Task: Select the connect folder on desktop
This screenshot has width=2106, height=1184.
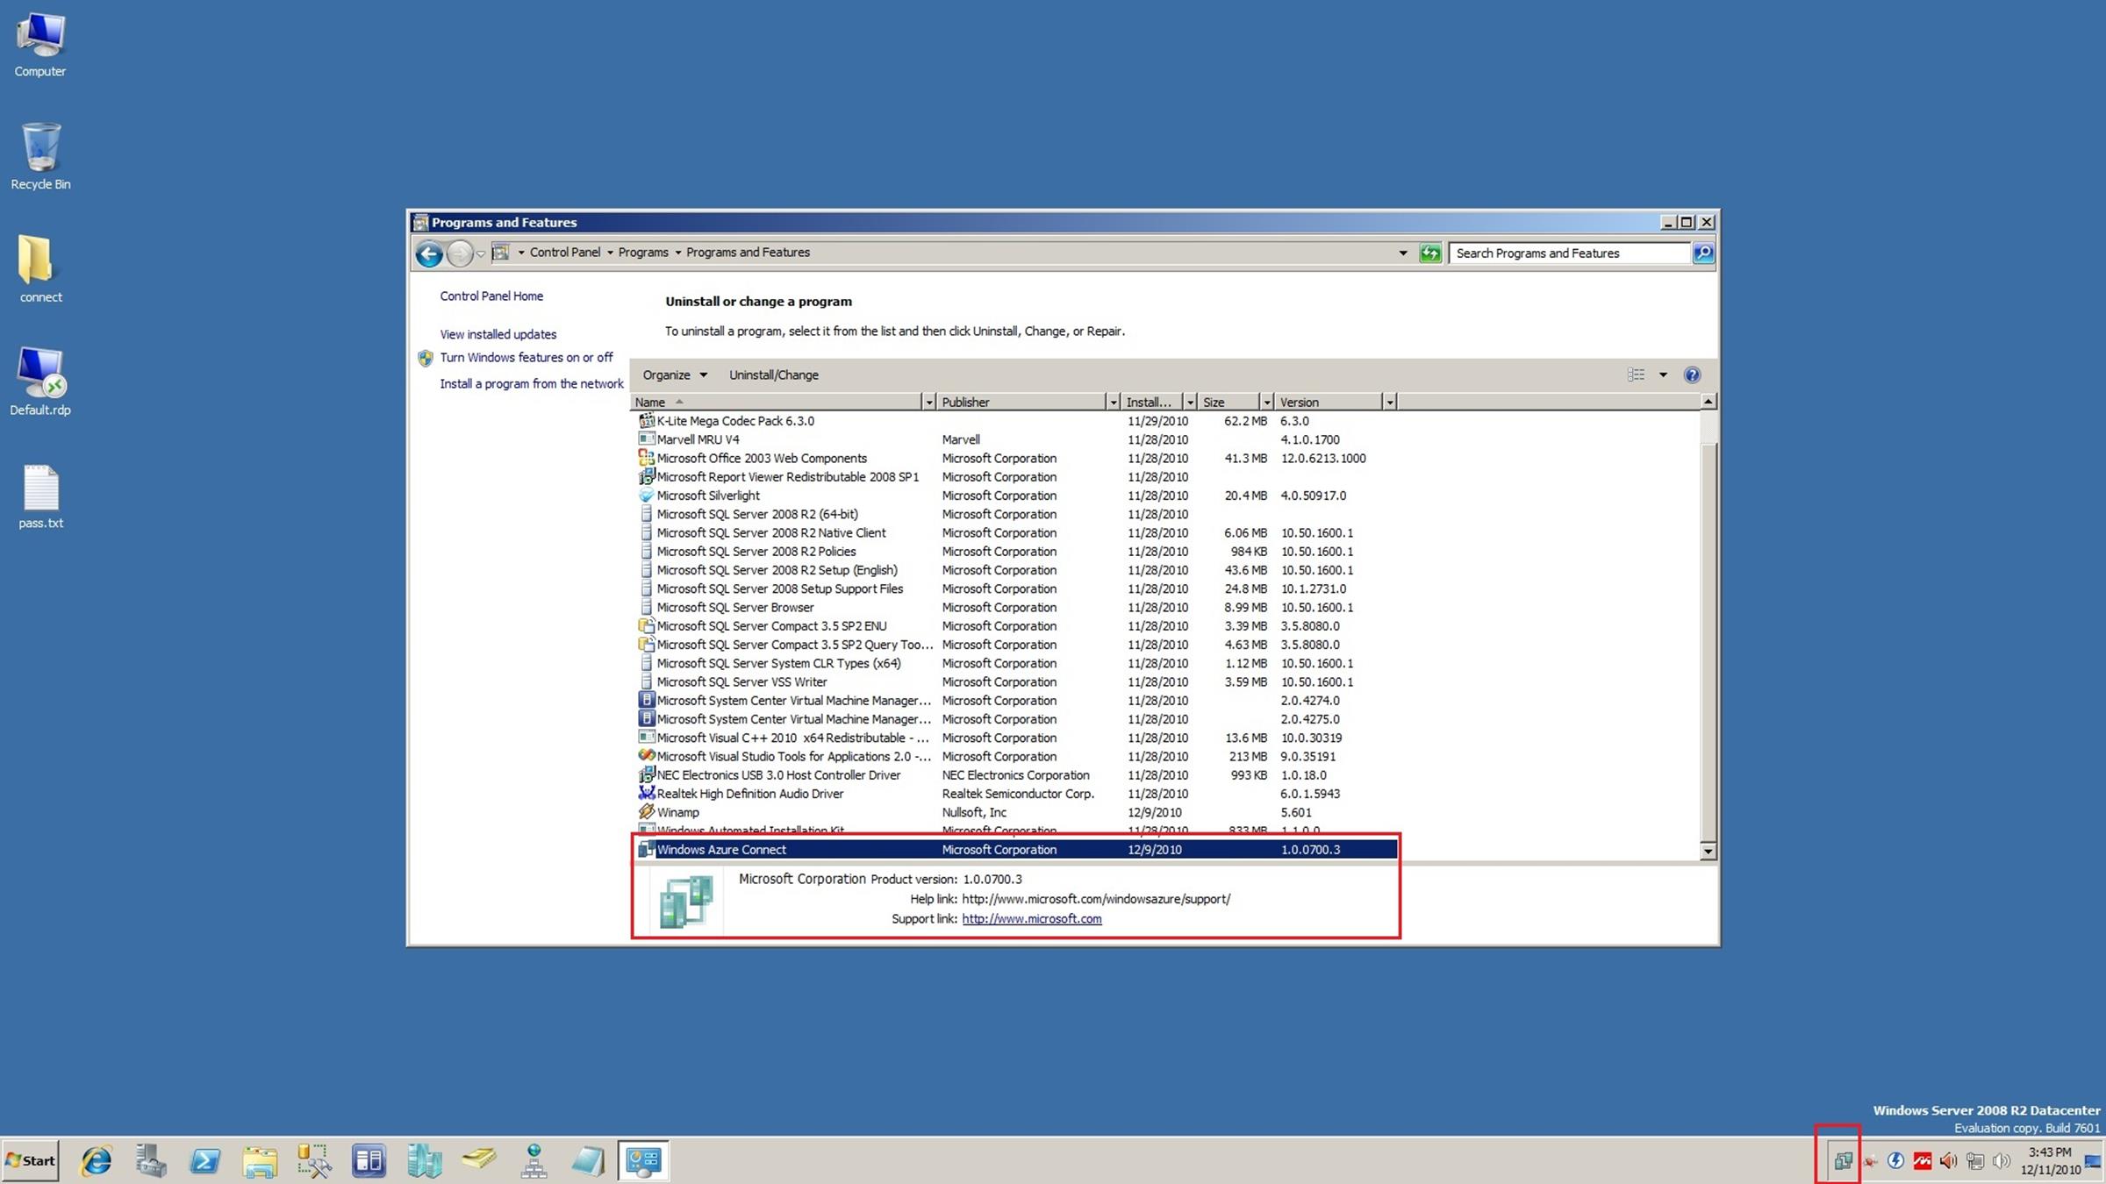Action: point(40,269)
